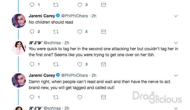Screen dimensions: 190x110
Task: Like the "Damn right" tweet with no likes
Action: (x=80, y=97)
